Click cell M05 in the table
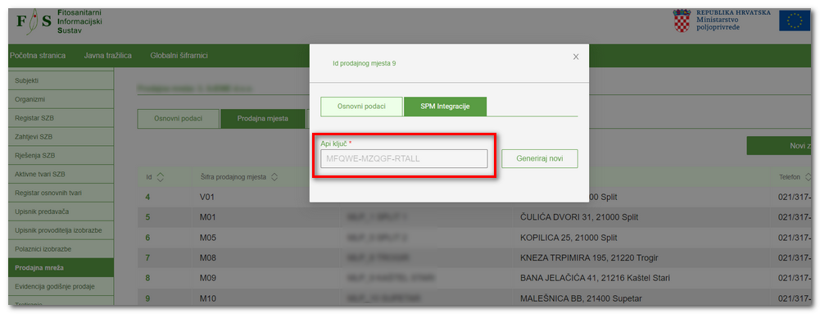Viewport: 820px width, 314px height. tap(207, 238)
